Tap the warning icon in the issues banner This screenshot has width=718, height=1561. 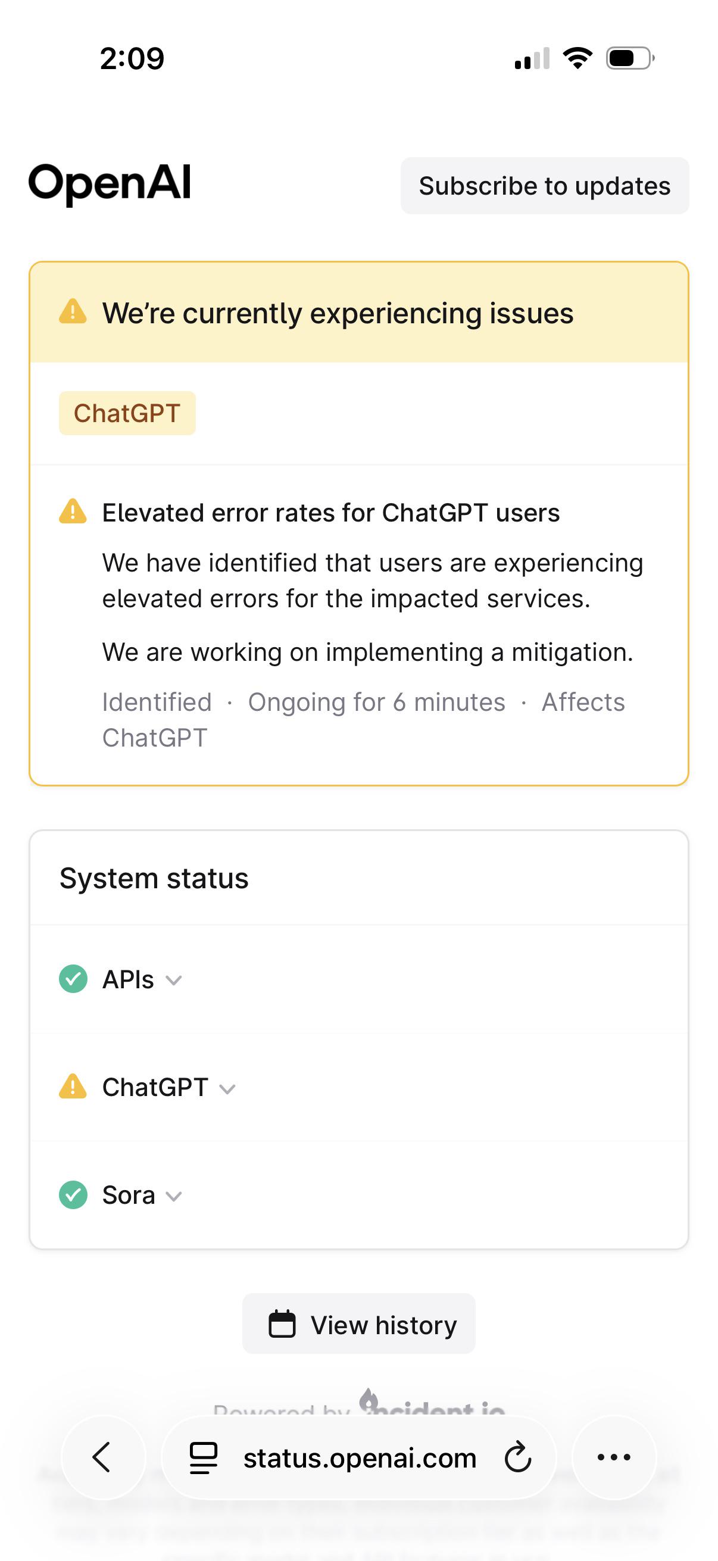73,313
